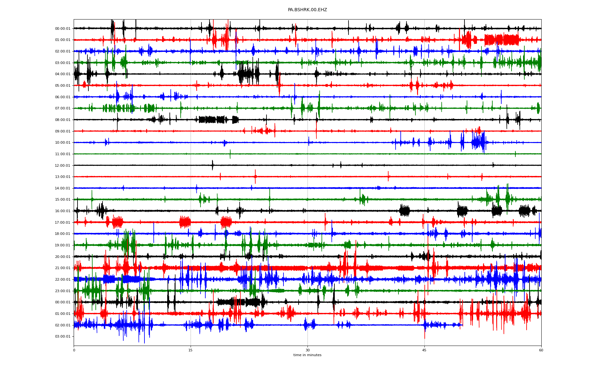Click the plot title PA.BSHRK.00.EHZ
Viewport: 615px width, 384px height.
(x=307, y=10)
